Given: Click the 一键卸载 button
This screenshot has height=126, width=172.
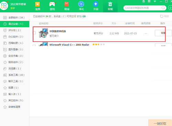Looking at the screenshot, I should [x=160, y=123].
